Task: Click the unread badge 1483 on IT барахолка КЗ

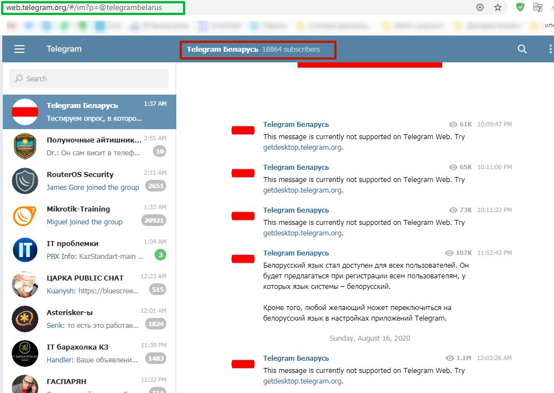Action: (x=156, y=358)
